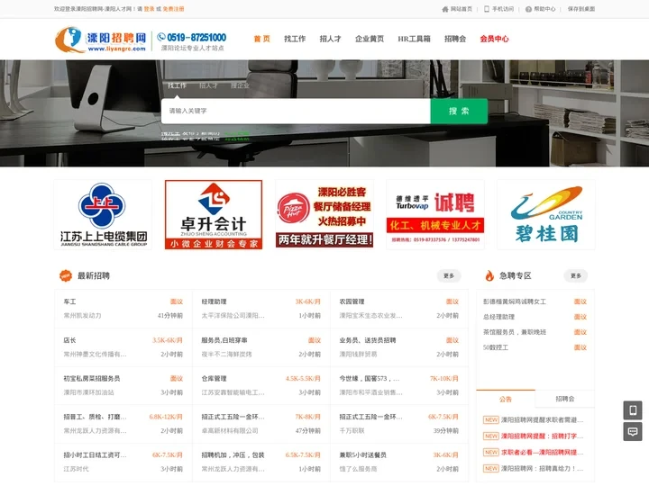Open the 仓库管理 job listing

(x=214, y=378)
